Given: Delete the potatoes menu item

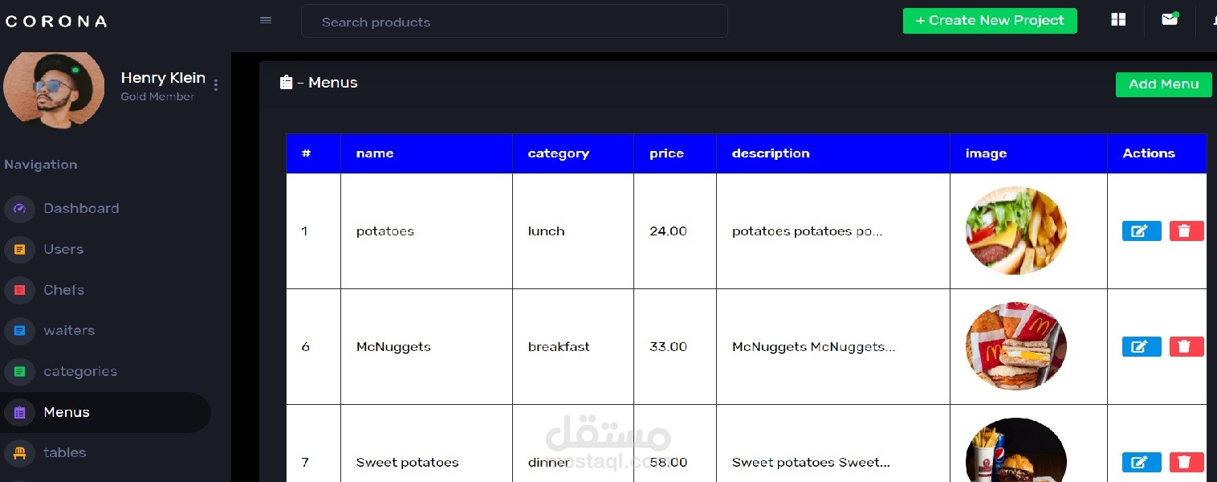Looking at the screenshot, I should pos(1186,231).
